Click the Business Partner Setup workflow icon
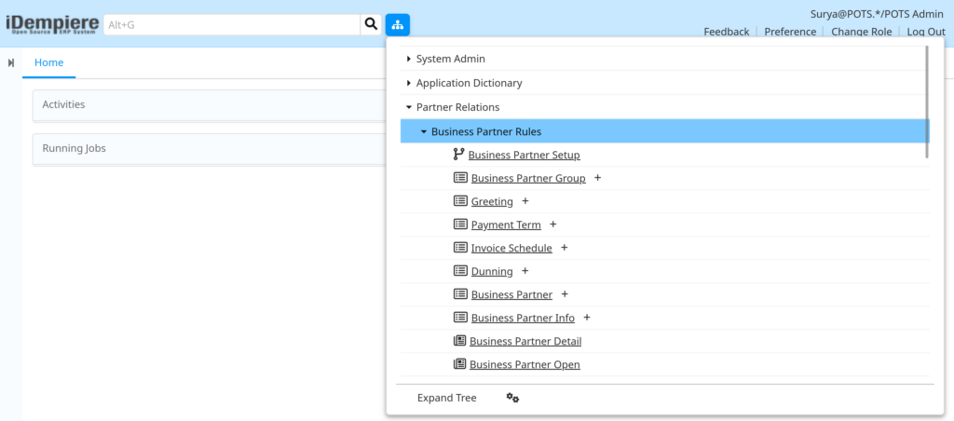Viewport: 954px width, 421px height. pos(458,155)
